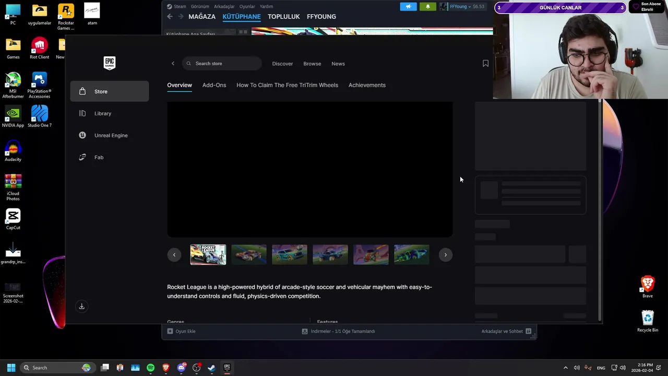Open KÜTÜPHANE in Steam

tap(242, 17)
